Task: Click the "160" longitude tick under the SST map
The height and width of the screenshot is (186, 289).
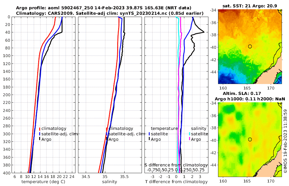Action: tap(223, 88)
